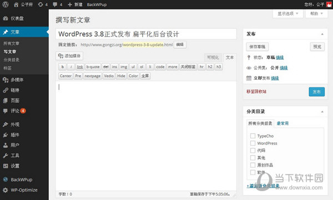Click the 公子府 site home item
This screenshot has height=200, width=333.
pyautogui.click(x=23, y=4)
